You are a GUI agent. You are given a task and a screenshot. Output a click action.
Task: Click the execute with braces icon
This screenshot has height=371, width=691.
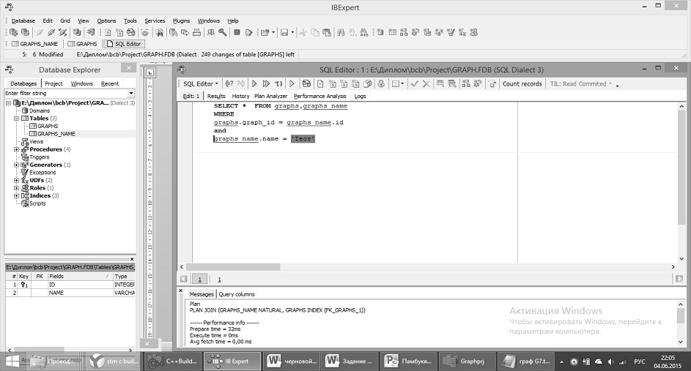click(278, 83)
